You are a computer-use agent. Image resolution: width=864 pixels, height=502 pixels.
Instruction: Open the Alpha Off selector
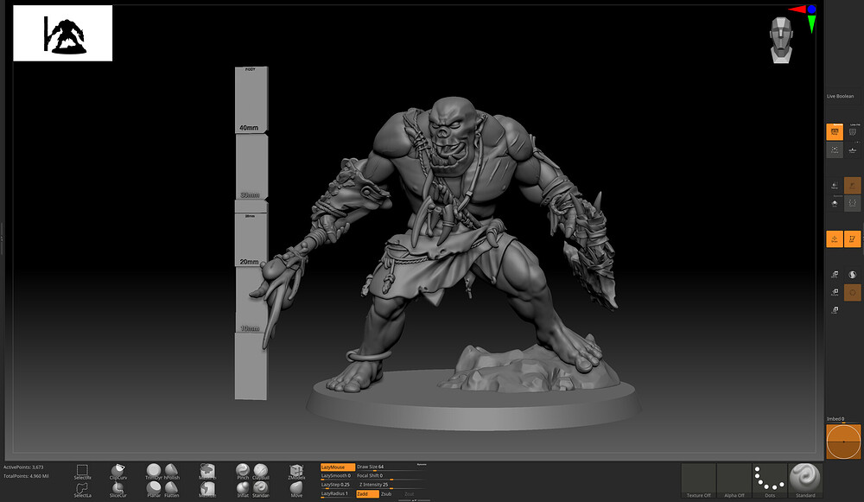tap(734, 480)
